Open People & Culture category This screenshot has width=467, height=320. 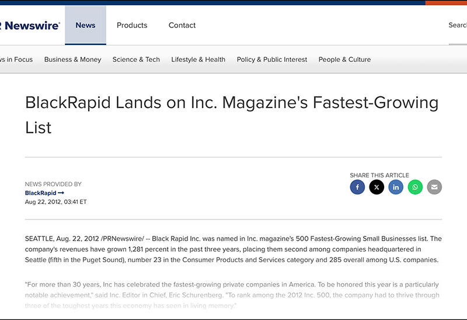tap(344, 60)
